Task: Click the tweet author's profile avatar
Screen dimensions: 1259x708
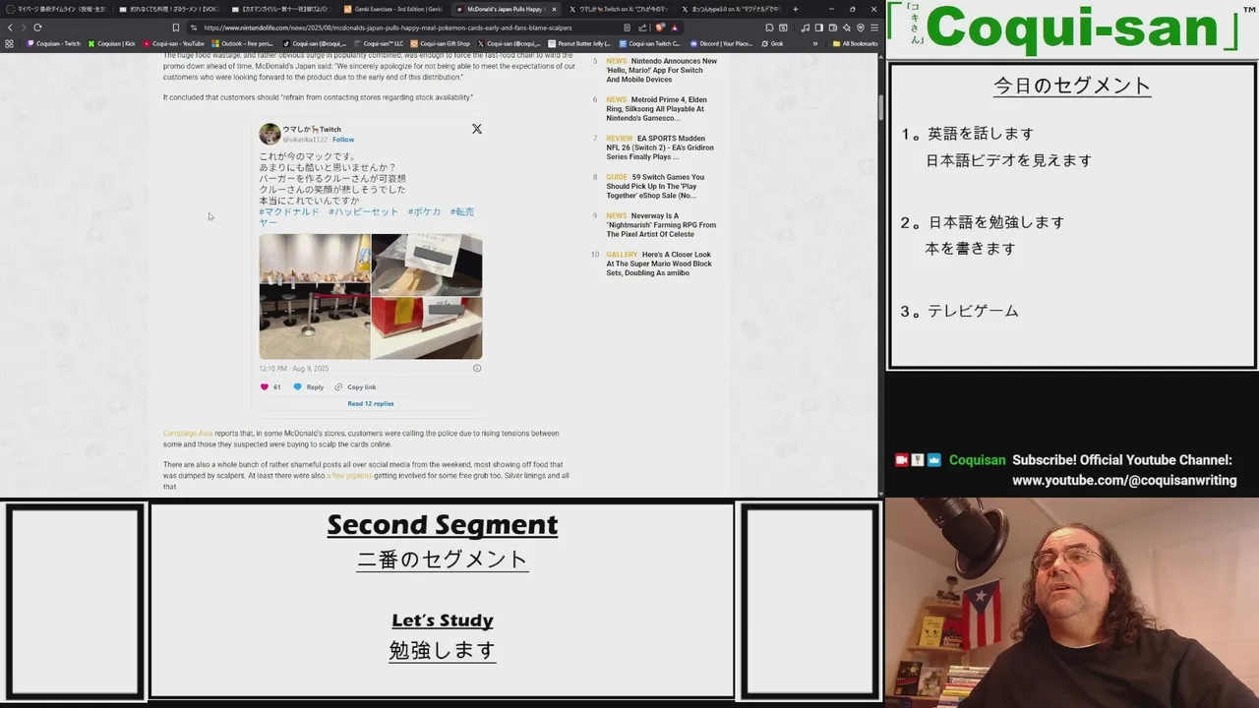Action: 270,134
